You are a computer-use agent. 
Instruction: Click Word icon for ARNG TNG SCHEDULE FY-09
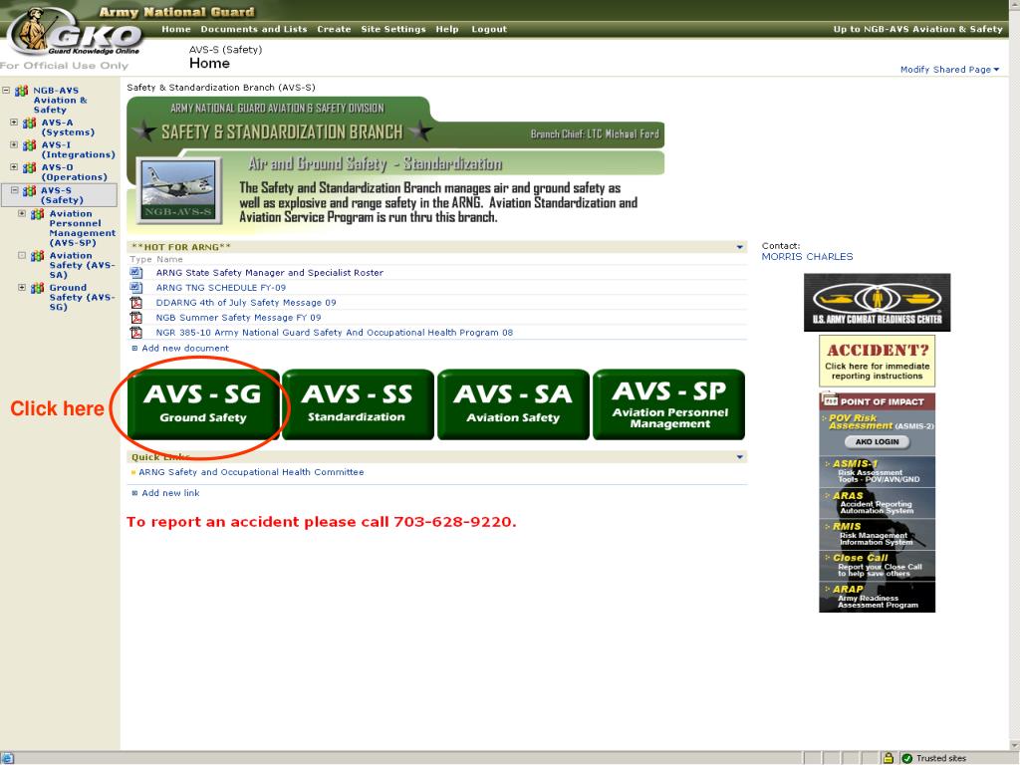coord(135,287)
